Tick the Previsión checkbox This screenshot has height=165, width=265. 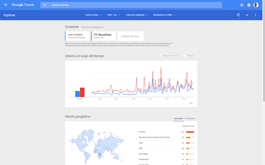pos(185,56)
